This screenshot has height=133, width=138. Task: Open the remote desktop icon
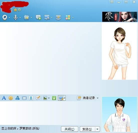[47, 17]
